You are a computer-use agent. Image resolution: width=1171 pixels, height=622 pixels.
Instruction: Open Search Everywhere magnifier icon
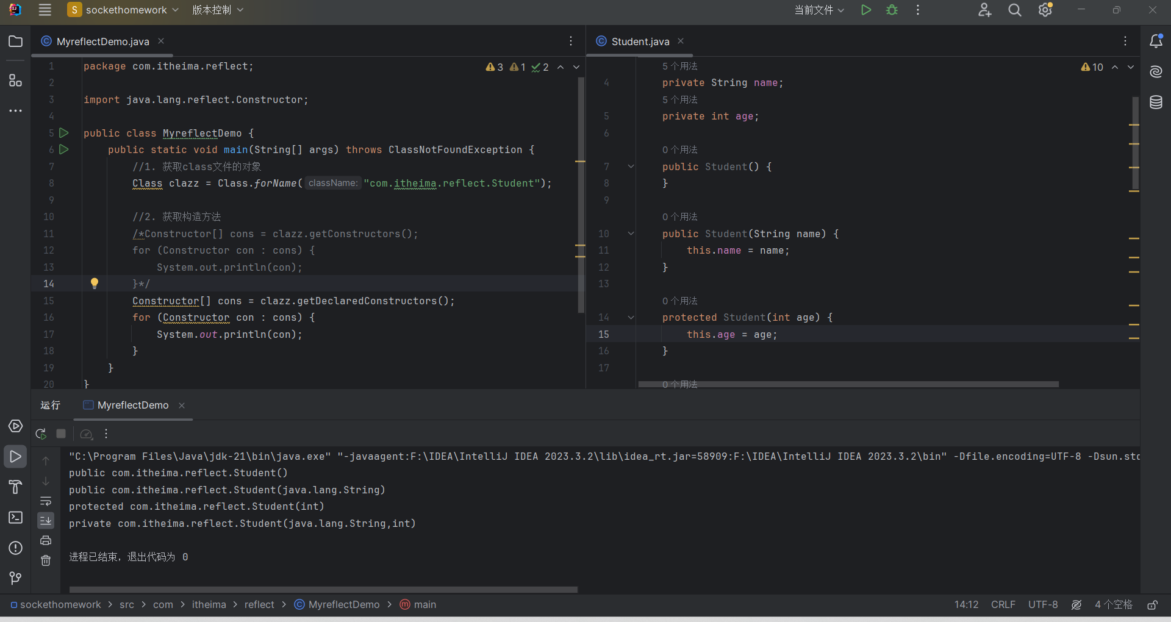[x=1015, y=10]
